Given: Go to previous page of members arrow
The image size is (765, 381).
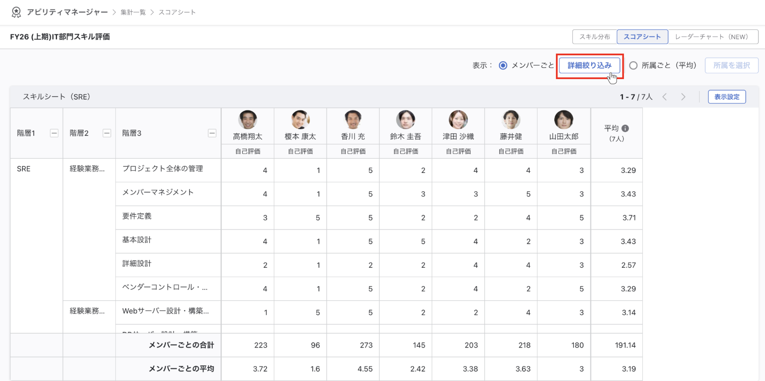Looking at the screenshot, I should [x=665, y=97].
